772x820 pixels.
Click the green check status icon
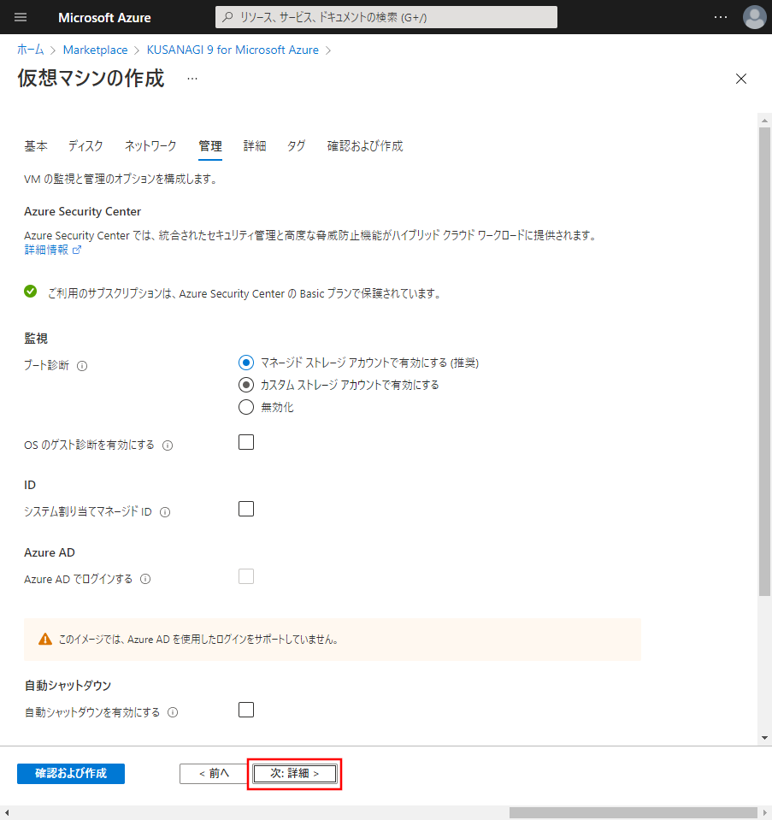click(30, 292)
